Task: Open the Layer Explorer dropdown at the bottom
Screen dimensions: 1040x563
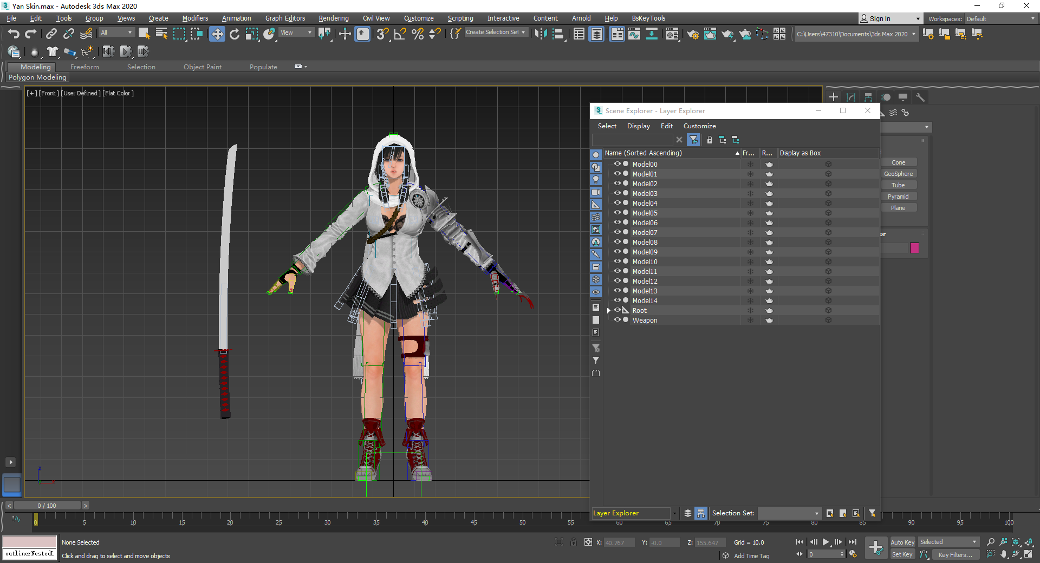Action: (674, 513)
